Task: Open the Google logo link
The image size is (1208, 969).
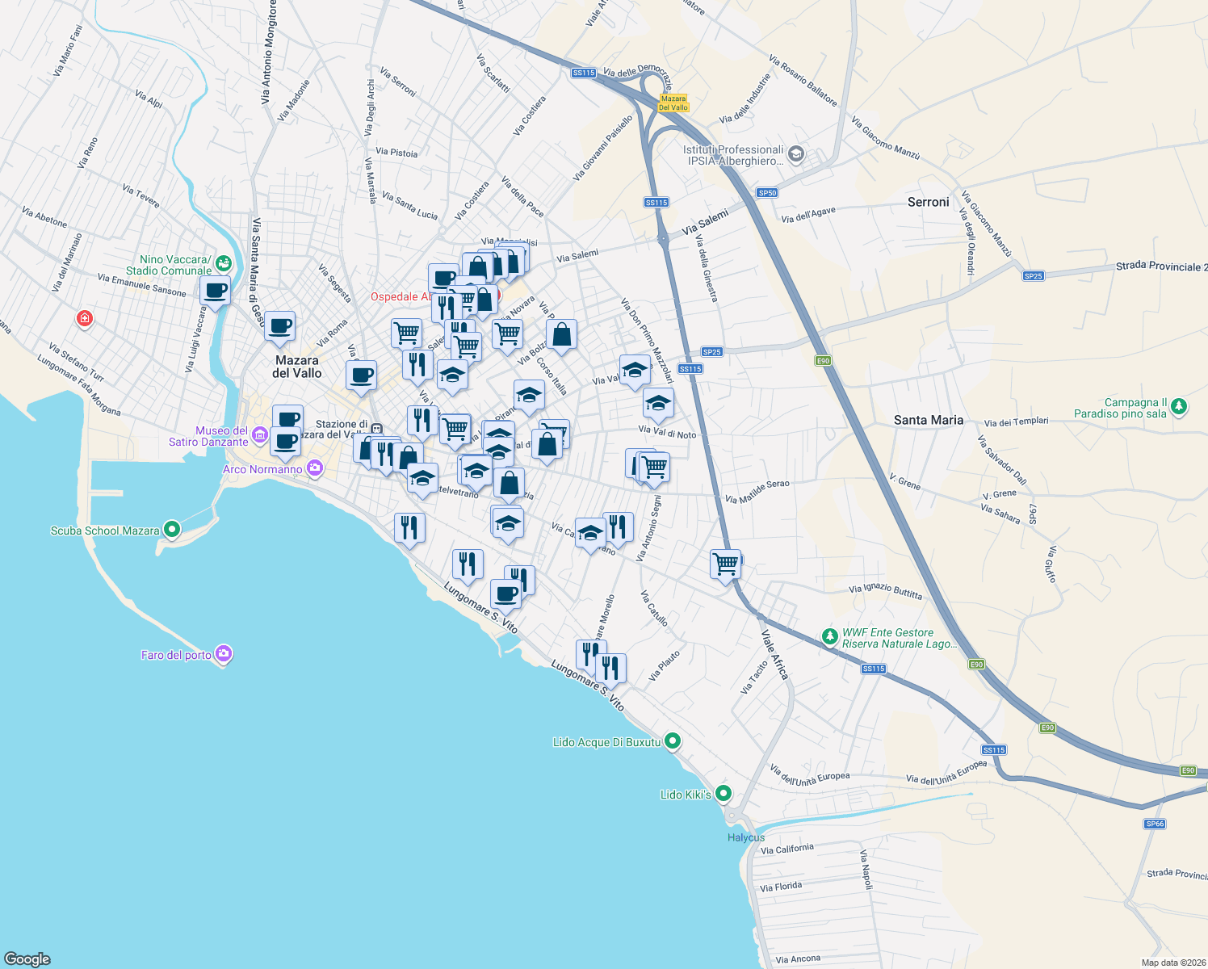Action: (27, 959)
